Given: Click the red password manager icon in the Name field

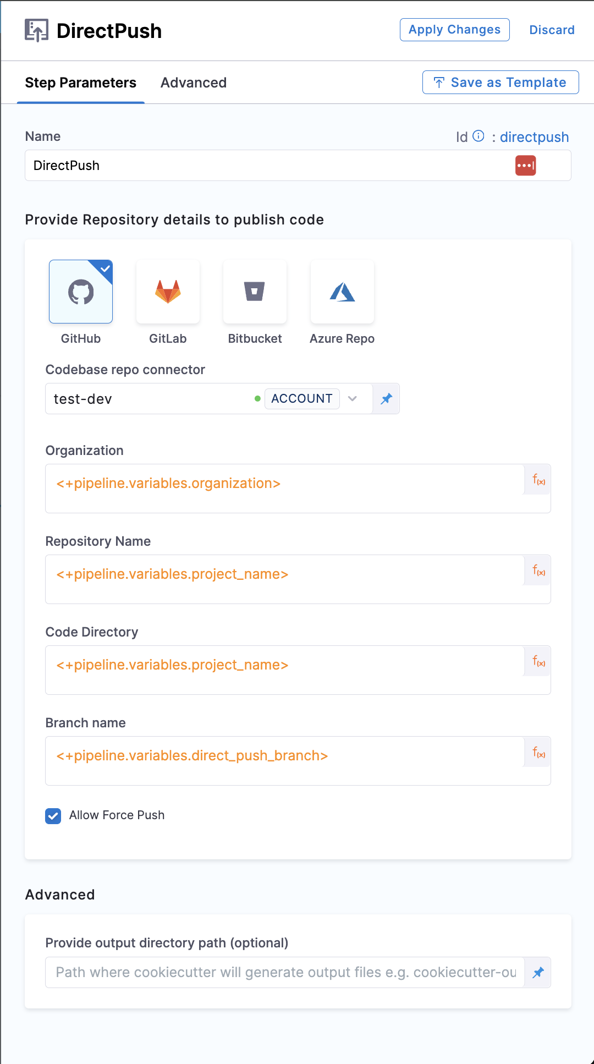Looking at the screenshot, I should point(525,166).
